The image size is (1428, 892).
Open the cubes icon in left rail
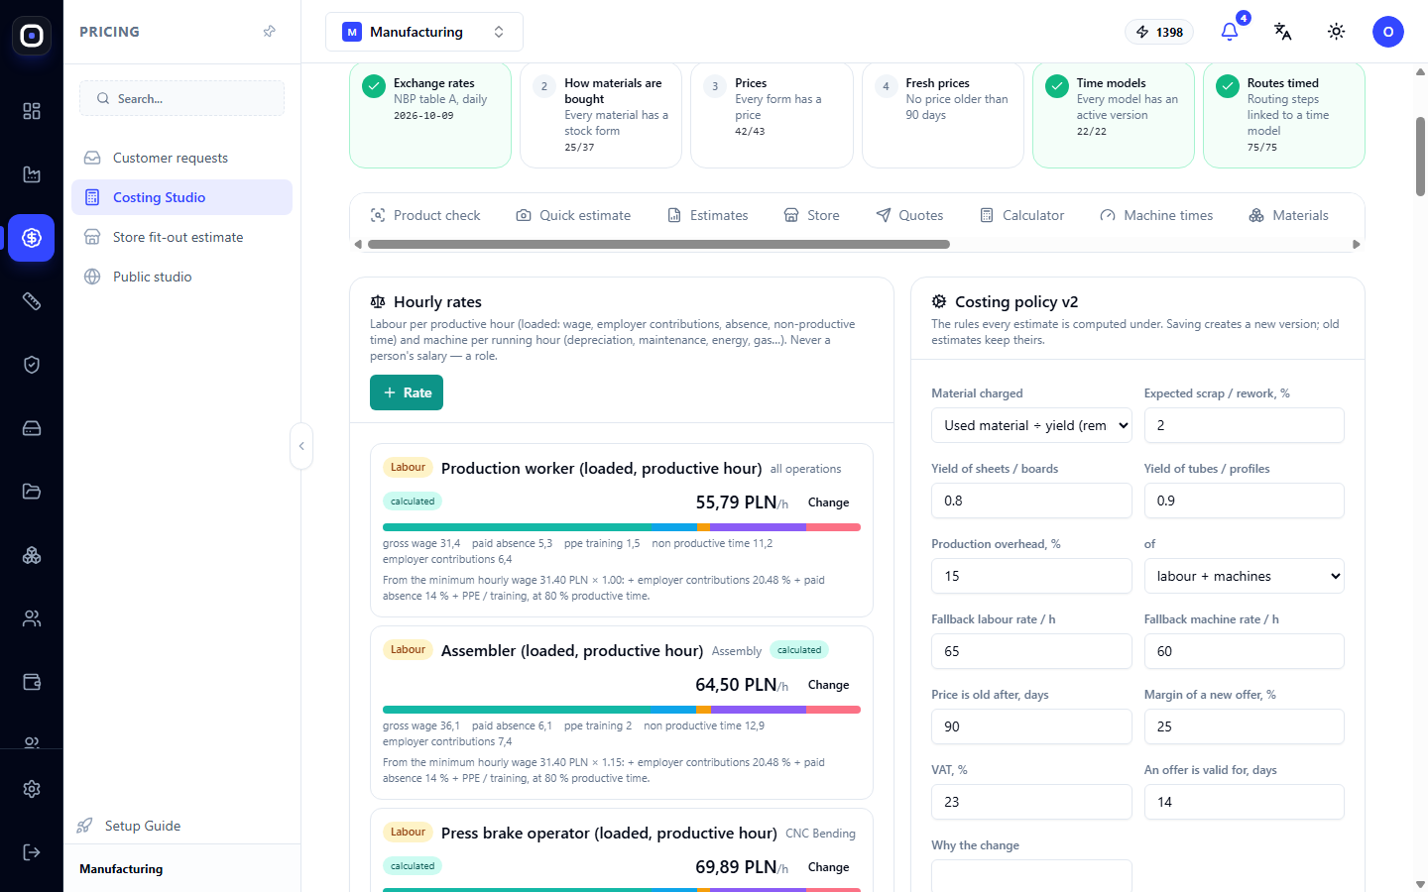pos(32,555)
